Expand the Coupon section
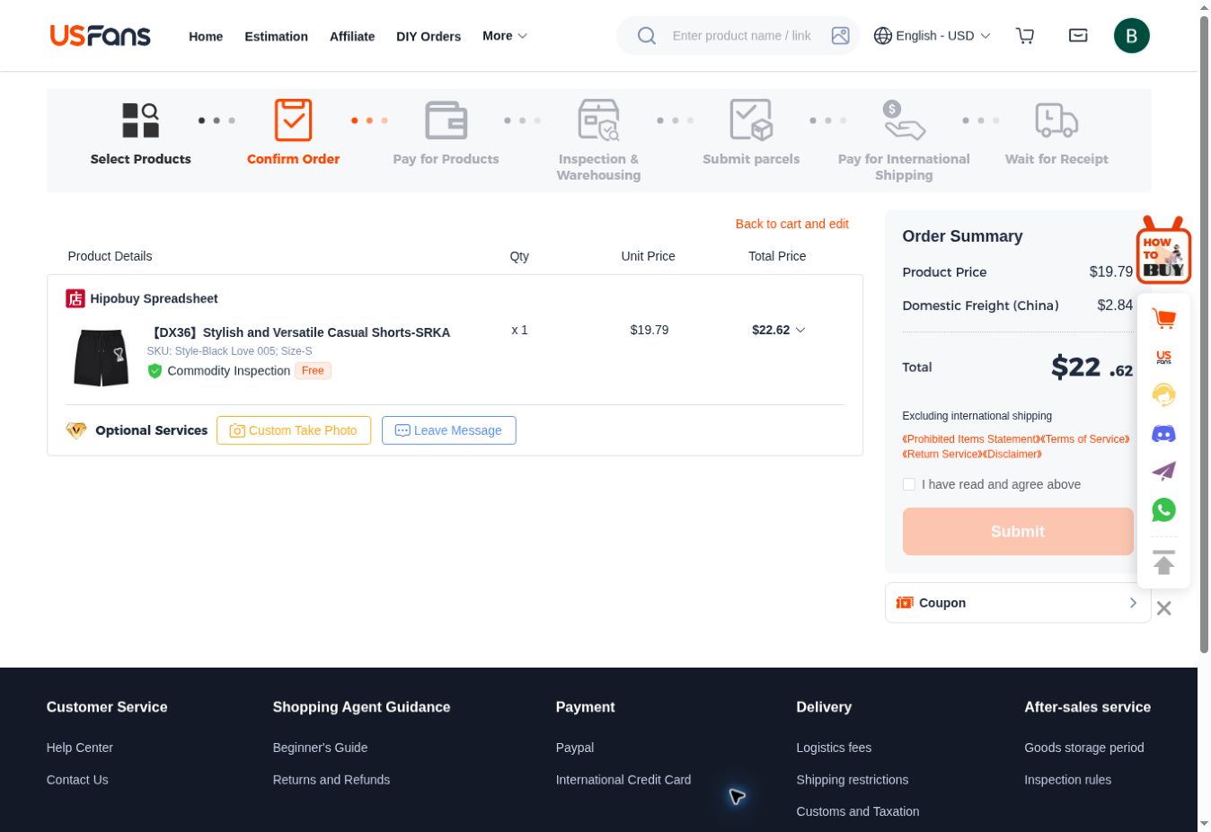Viewport: 1211px width, 832px height. (x=1018, y=603)
